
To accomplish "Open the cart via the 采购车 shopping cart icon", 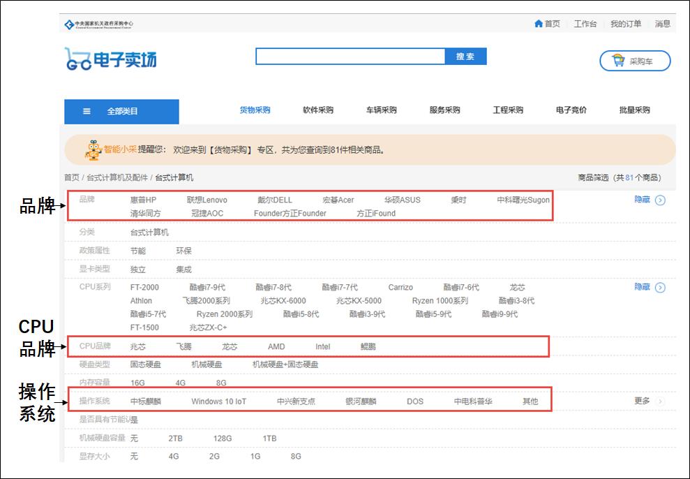I will [x=620, y=61].
